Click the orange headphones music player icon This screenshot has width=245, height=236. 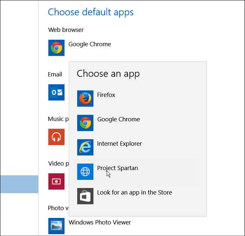click(56, 137)
